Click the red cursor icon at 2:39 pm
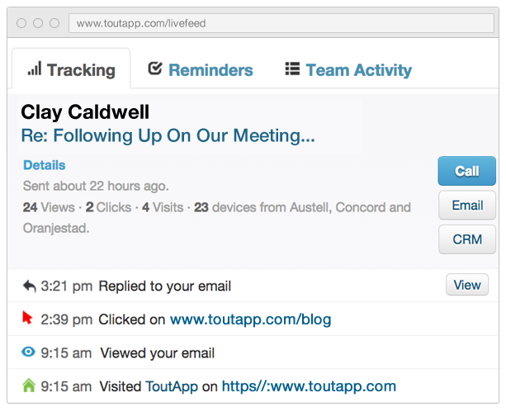Image resolution: width=506 pixels, height=412 pixels. tap(27, 318)
